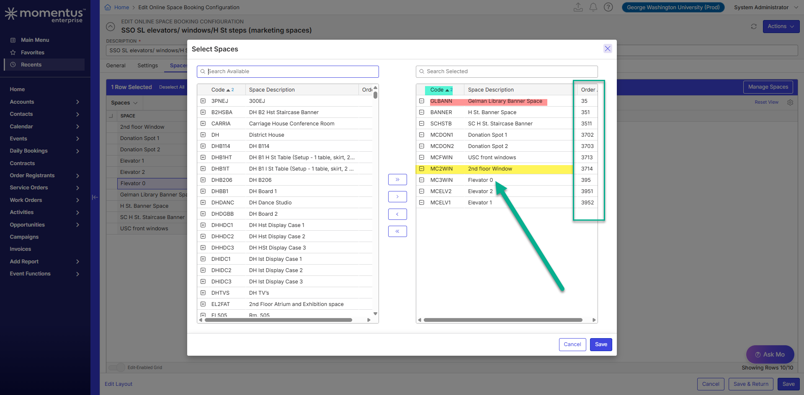Click the plus icon for DHDANC row
The height and width of the screenshot is (395, 804).
pos(203,202)
